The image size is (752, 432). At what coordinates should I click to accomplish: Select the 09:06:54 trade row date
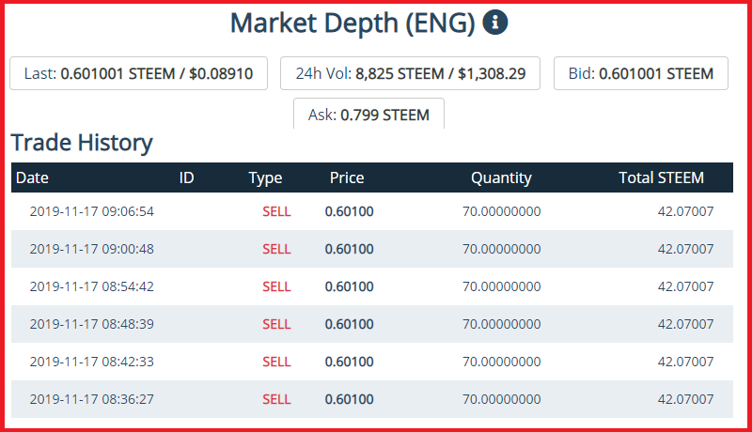(x=91, y=211)
